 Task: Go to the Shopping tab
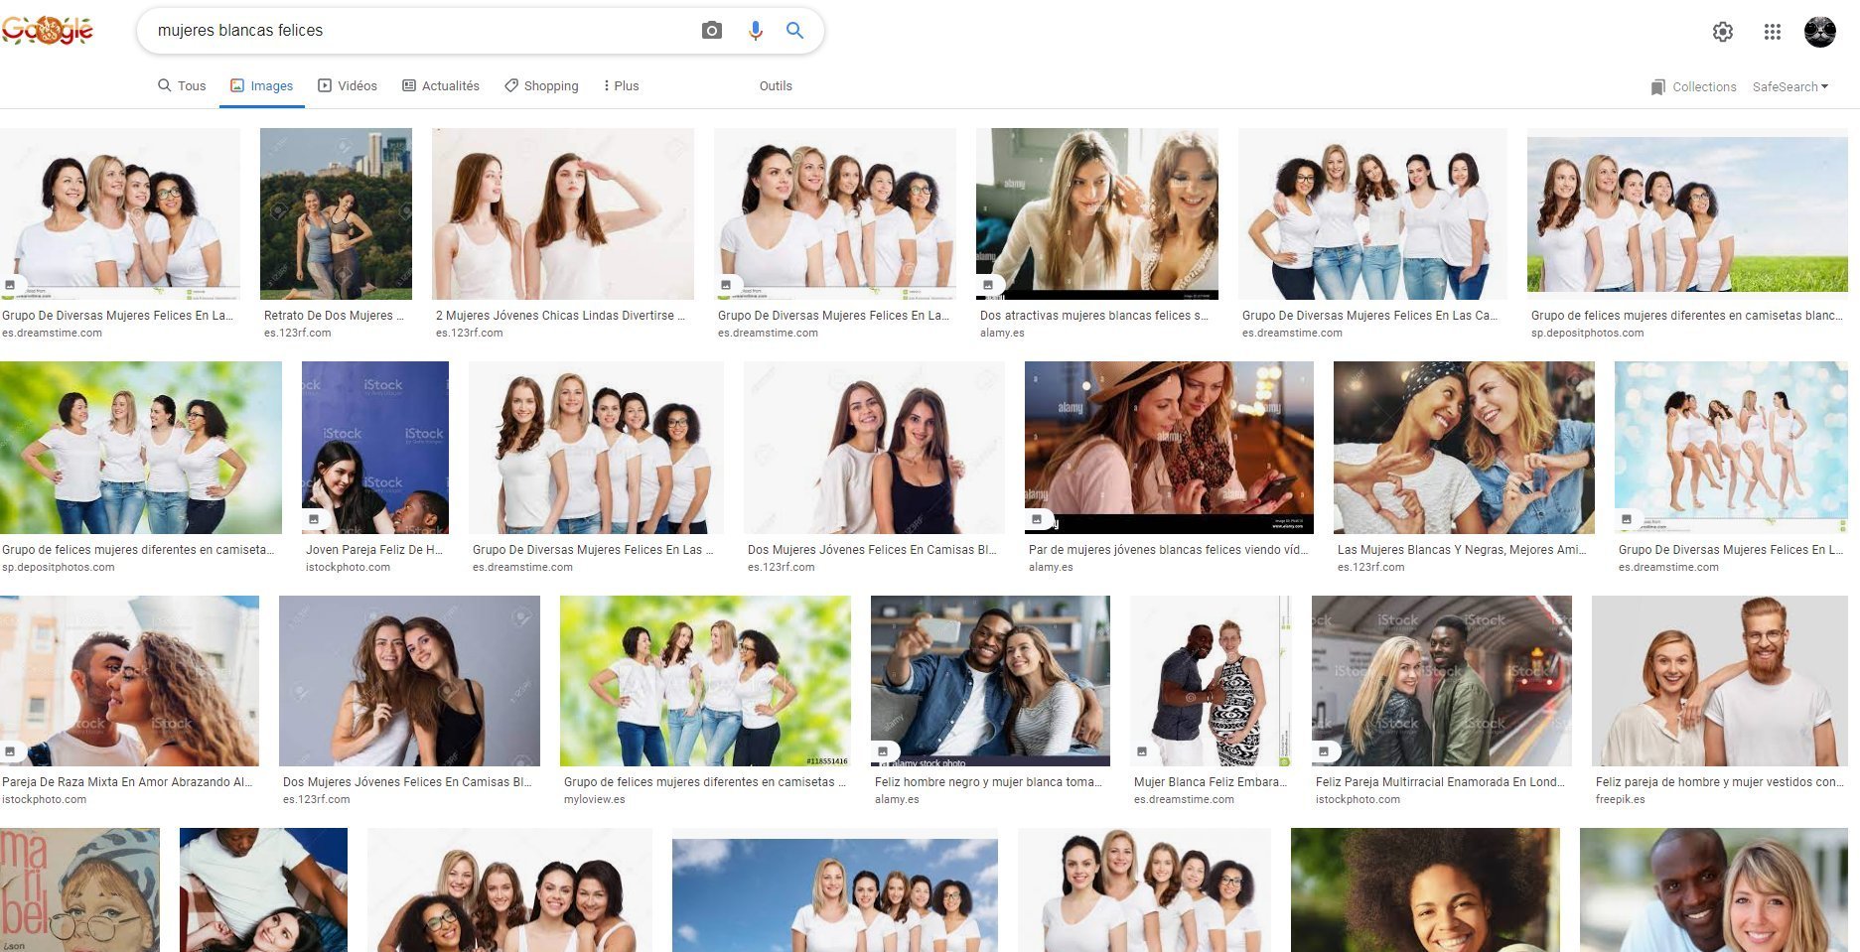(x=541, y=86)
